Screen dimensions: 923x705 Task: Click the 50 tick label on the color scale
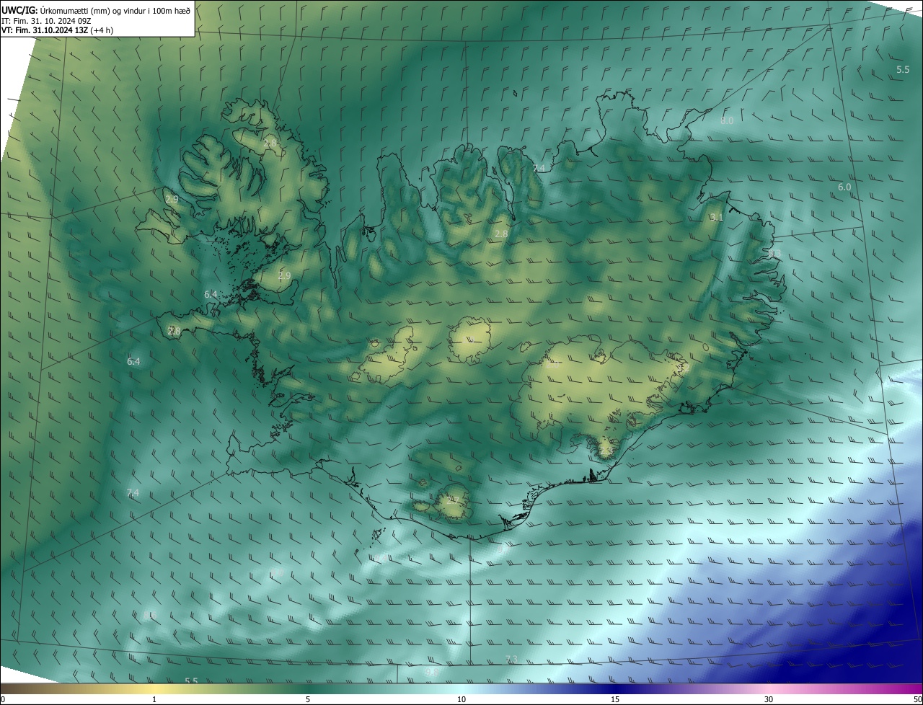[917, 699]
